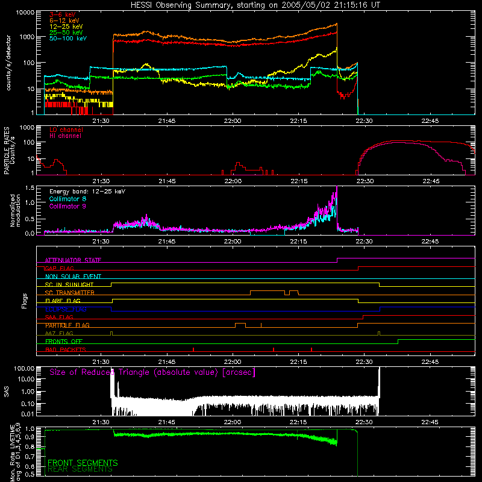This screenshot has width=482, height=482.
Task: Select the 25-50 keV legend entry
Action: pyautogui.click(x=66, y=33)
